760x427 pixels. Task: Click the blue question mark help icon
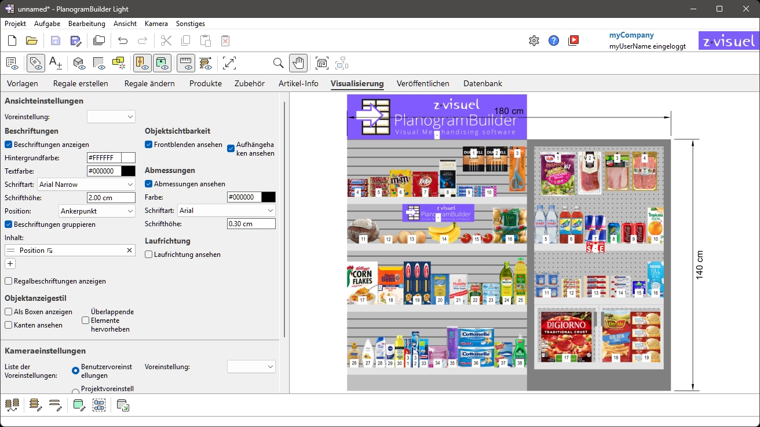pos(554,41)
